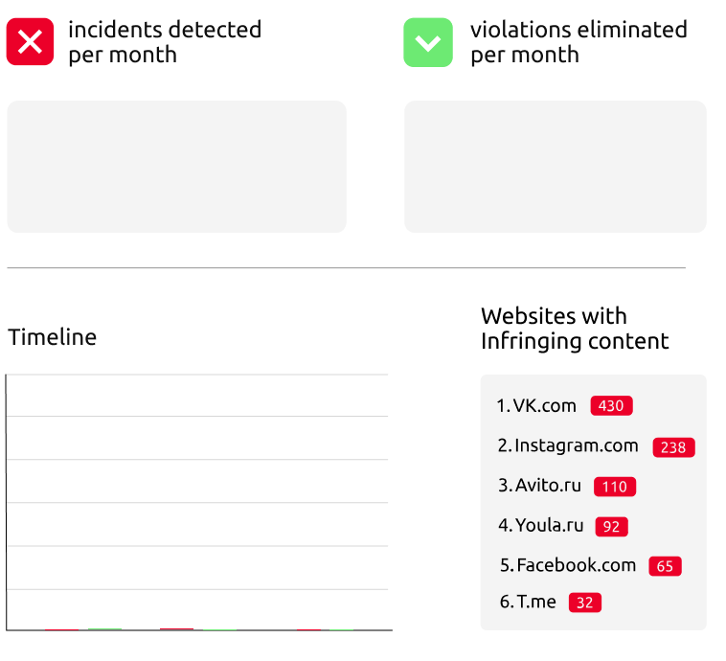Click the 430 badge next to VK.com
The image size is (726, 661).
(x=611, y=405)
